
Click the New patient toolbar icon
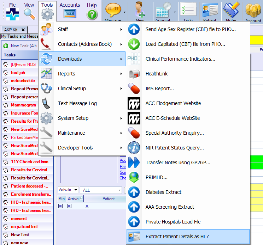[140, 10]
